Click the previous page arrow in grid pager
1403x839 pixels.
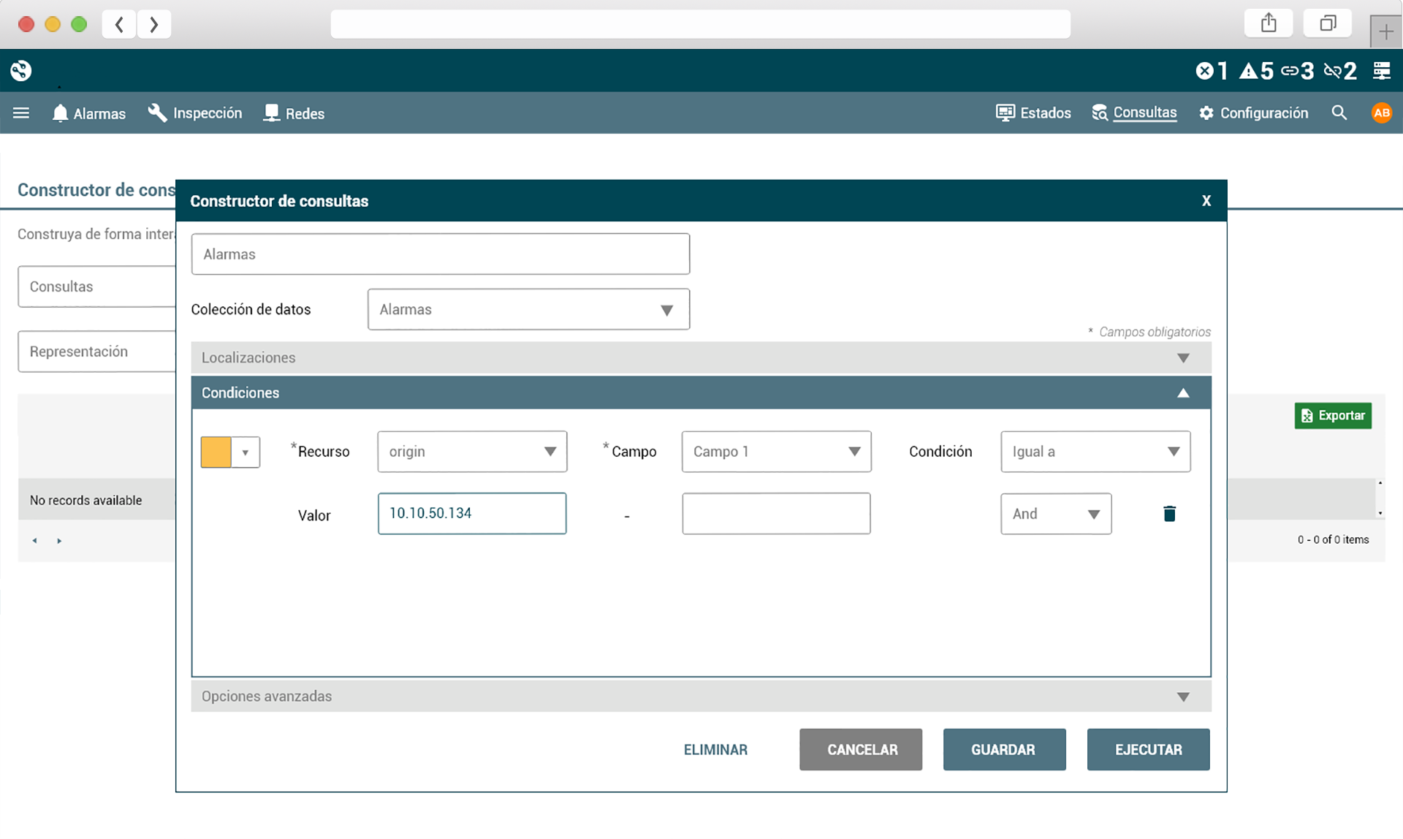click(x=34, y=541)
